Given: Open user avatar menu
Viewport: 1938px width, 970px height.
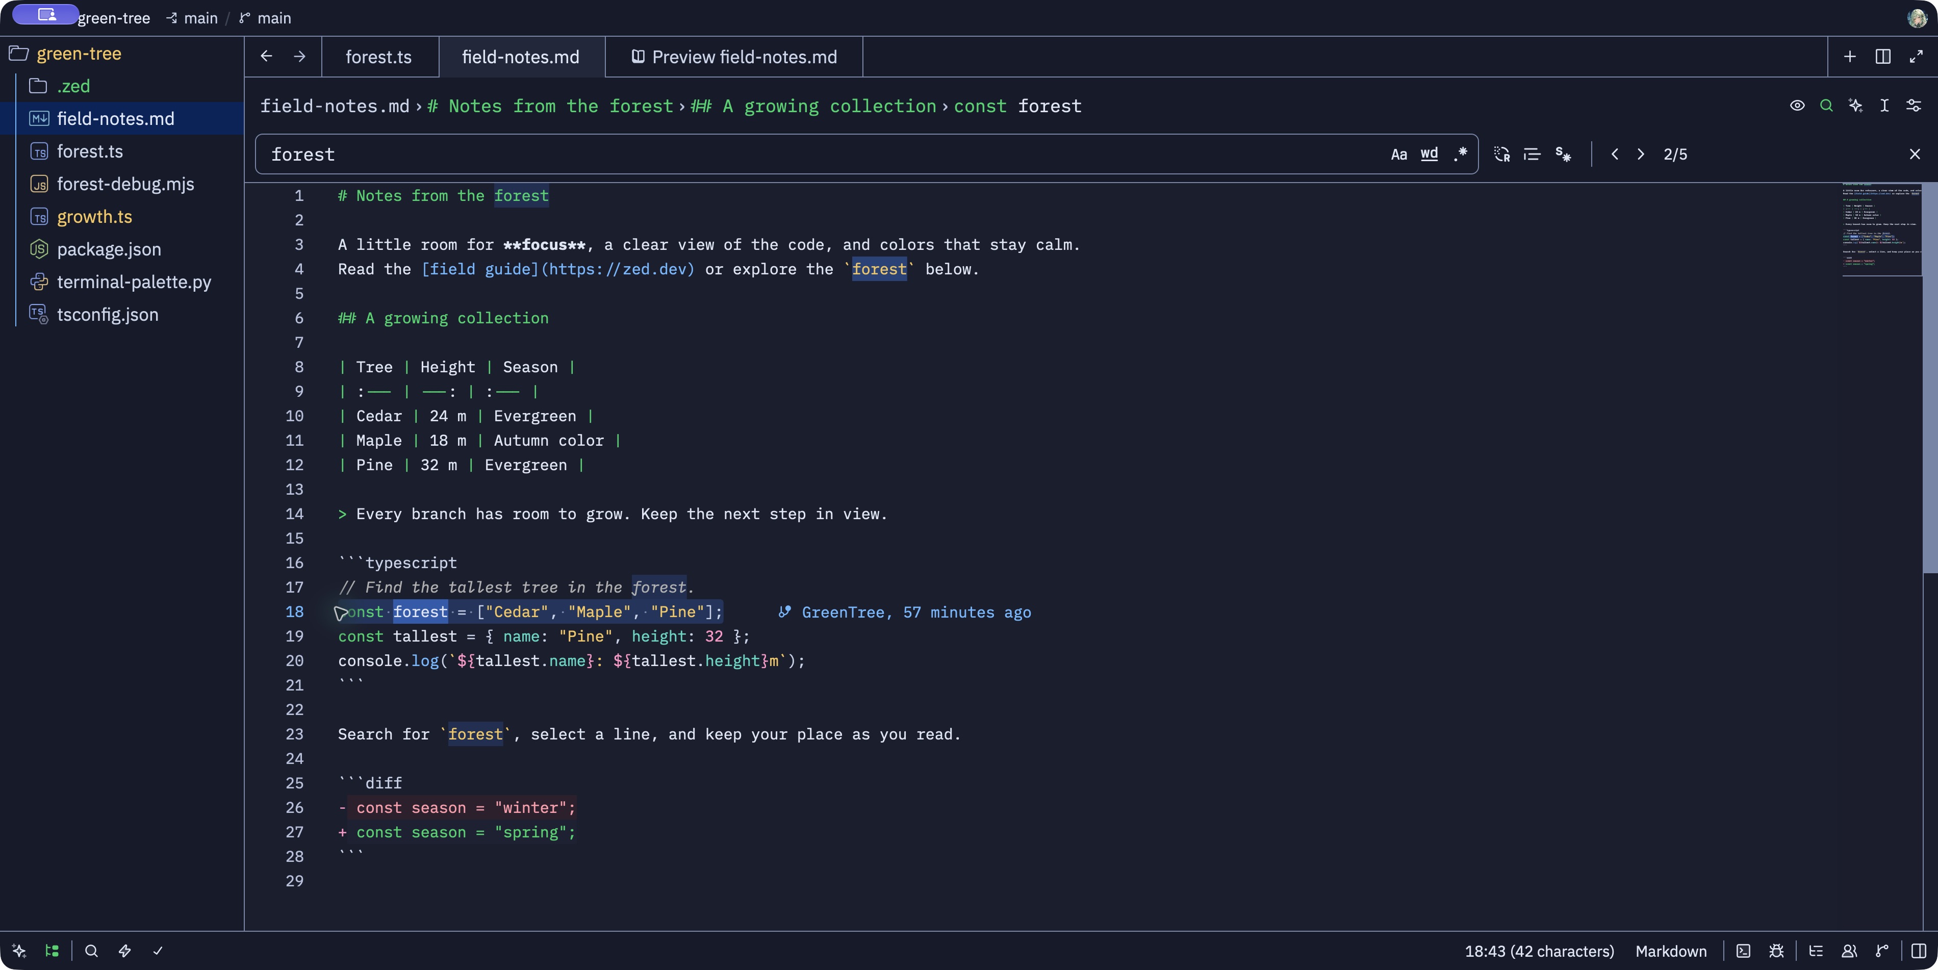Looking at the screenshot, I should pos(1917,18).
